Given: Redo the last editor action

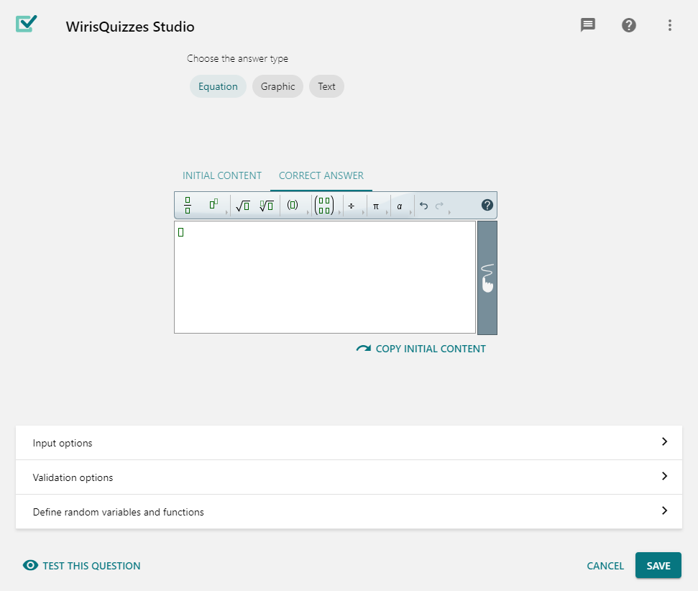Looking at the screenshot, I should point(439,206).
